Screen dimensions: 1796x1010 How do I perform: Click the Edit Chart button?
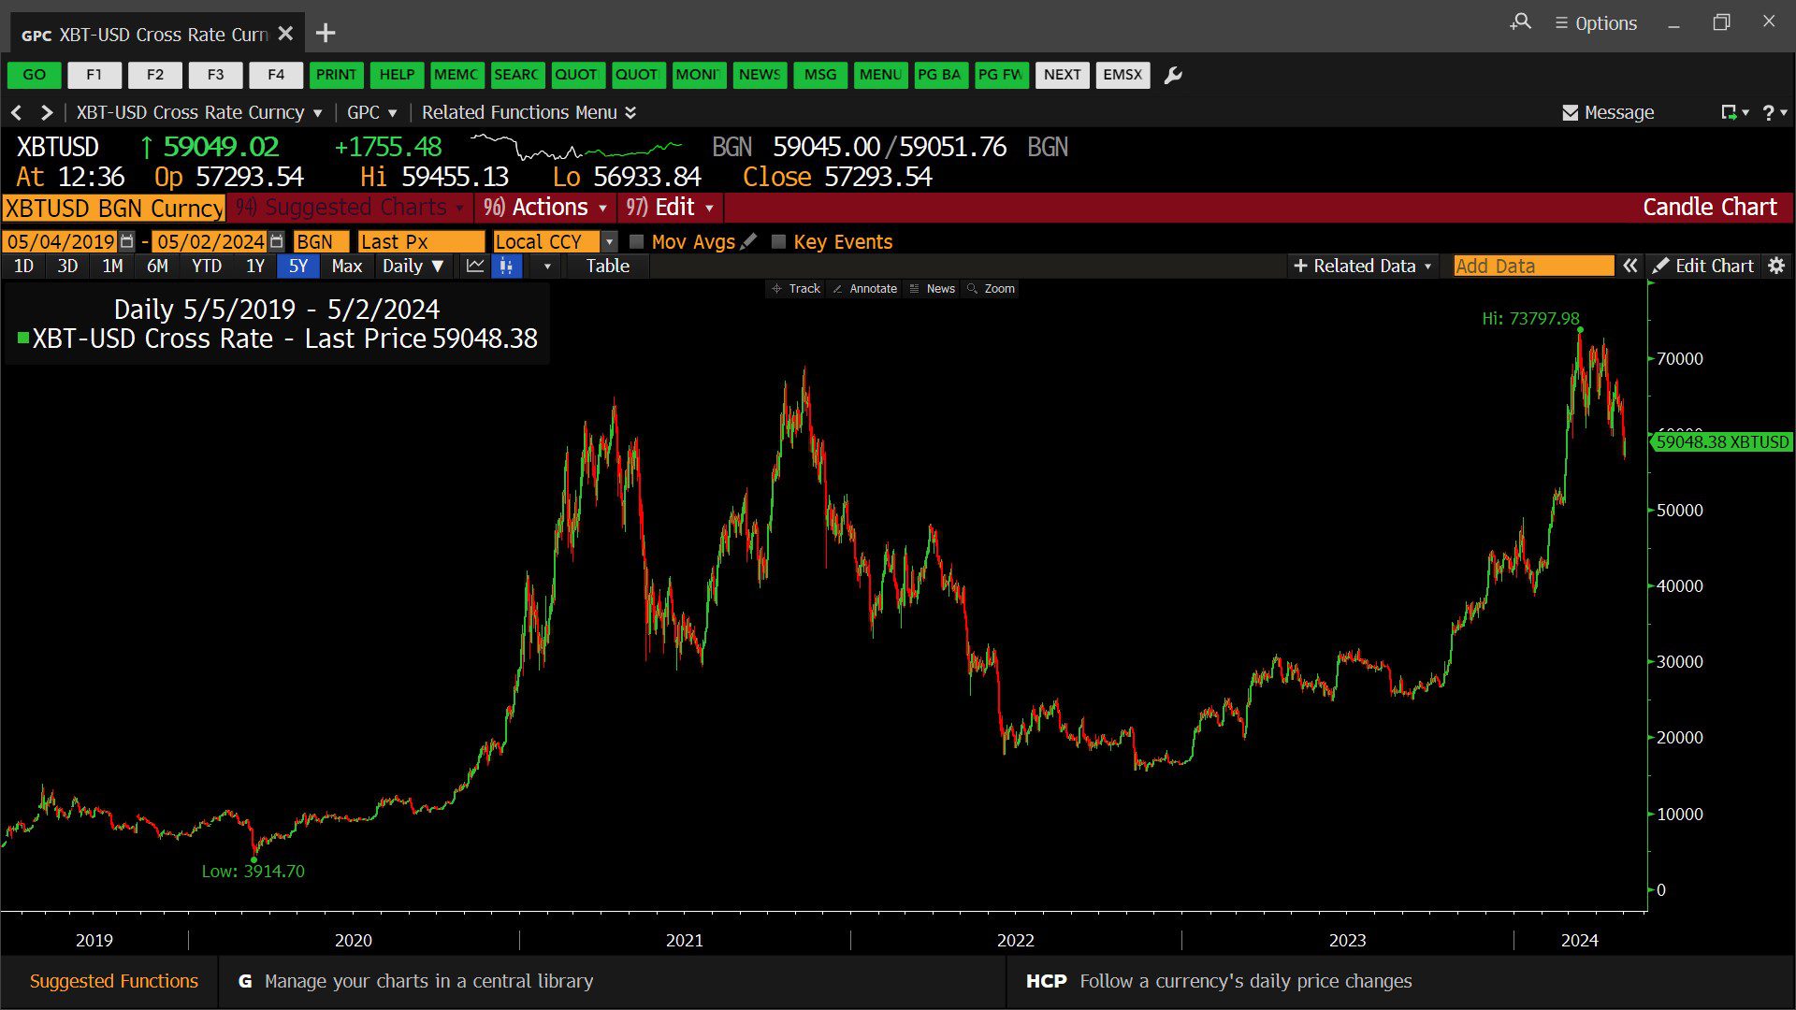point(1703,266)
